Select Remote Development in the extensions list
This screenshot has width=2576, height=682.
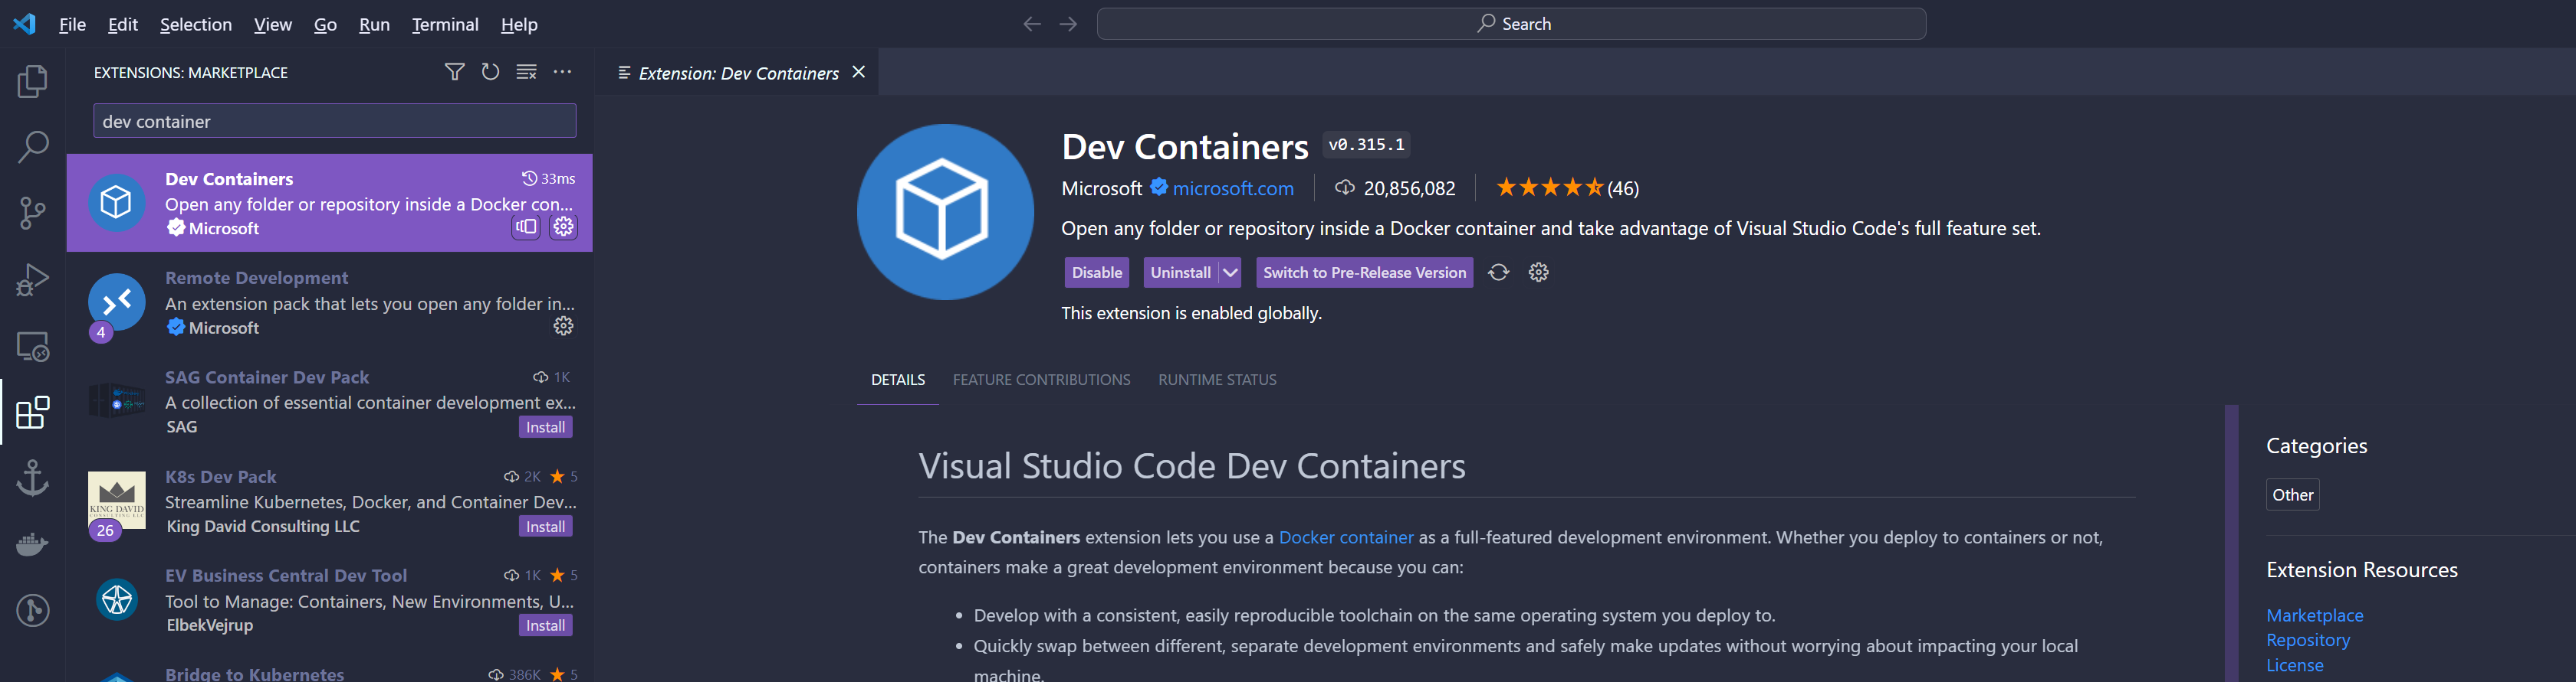pyautogui.click(x=329, y=302)
